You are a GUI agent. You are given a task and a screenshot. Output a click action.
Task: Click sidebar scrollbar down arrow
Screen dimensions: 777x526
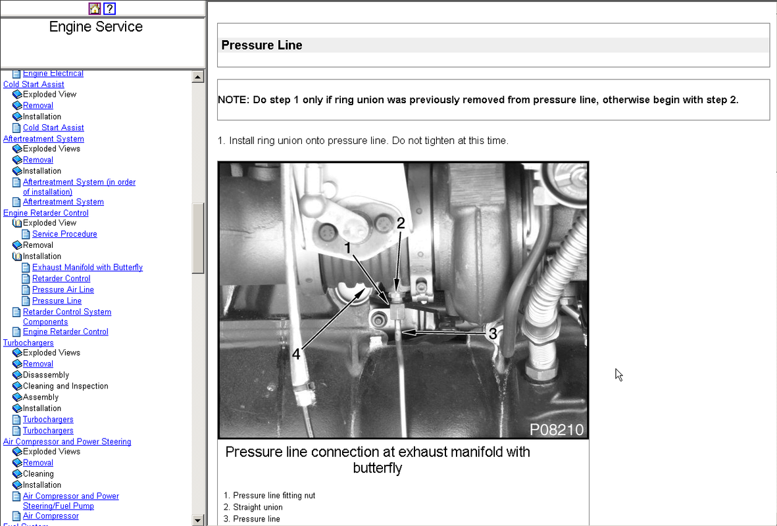pyautogui.click(x=198, y=520)
